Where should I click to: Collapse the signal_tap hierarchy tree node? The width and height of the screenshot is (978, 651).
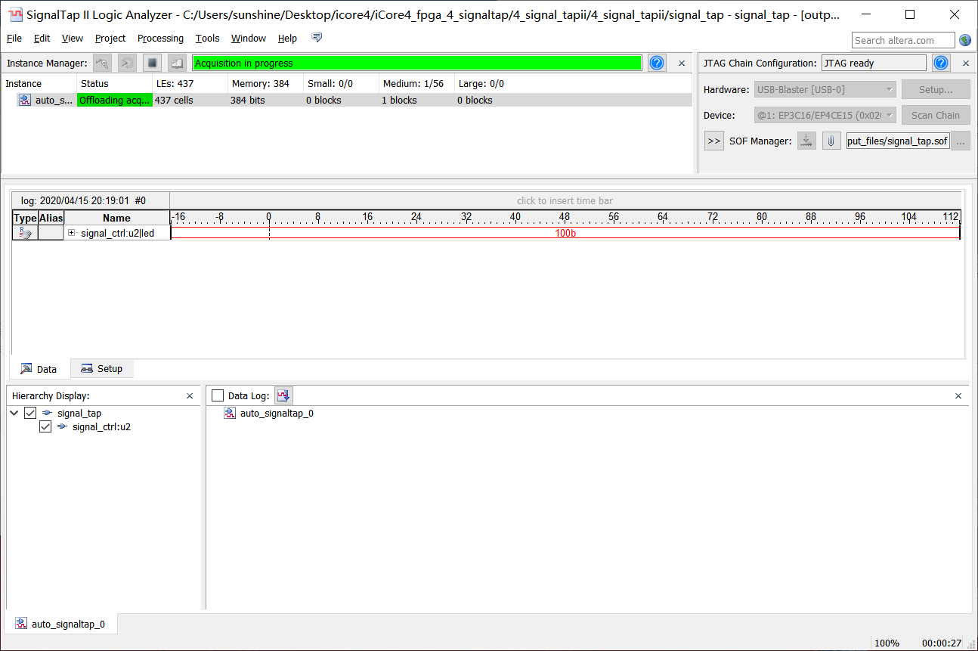pyautogui.click(x=14, y=413)
